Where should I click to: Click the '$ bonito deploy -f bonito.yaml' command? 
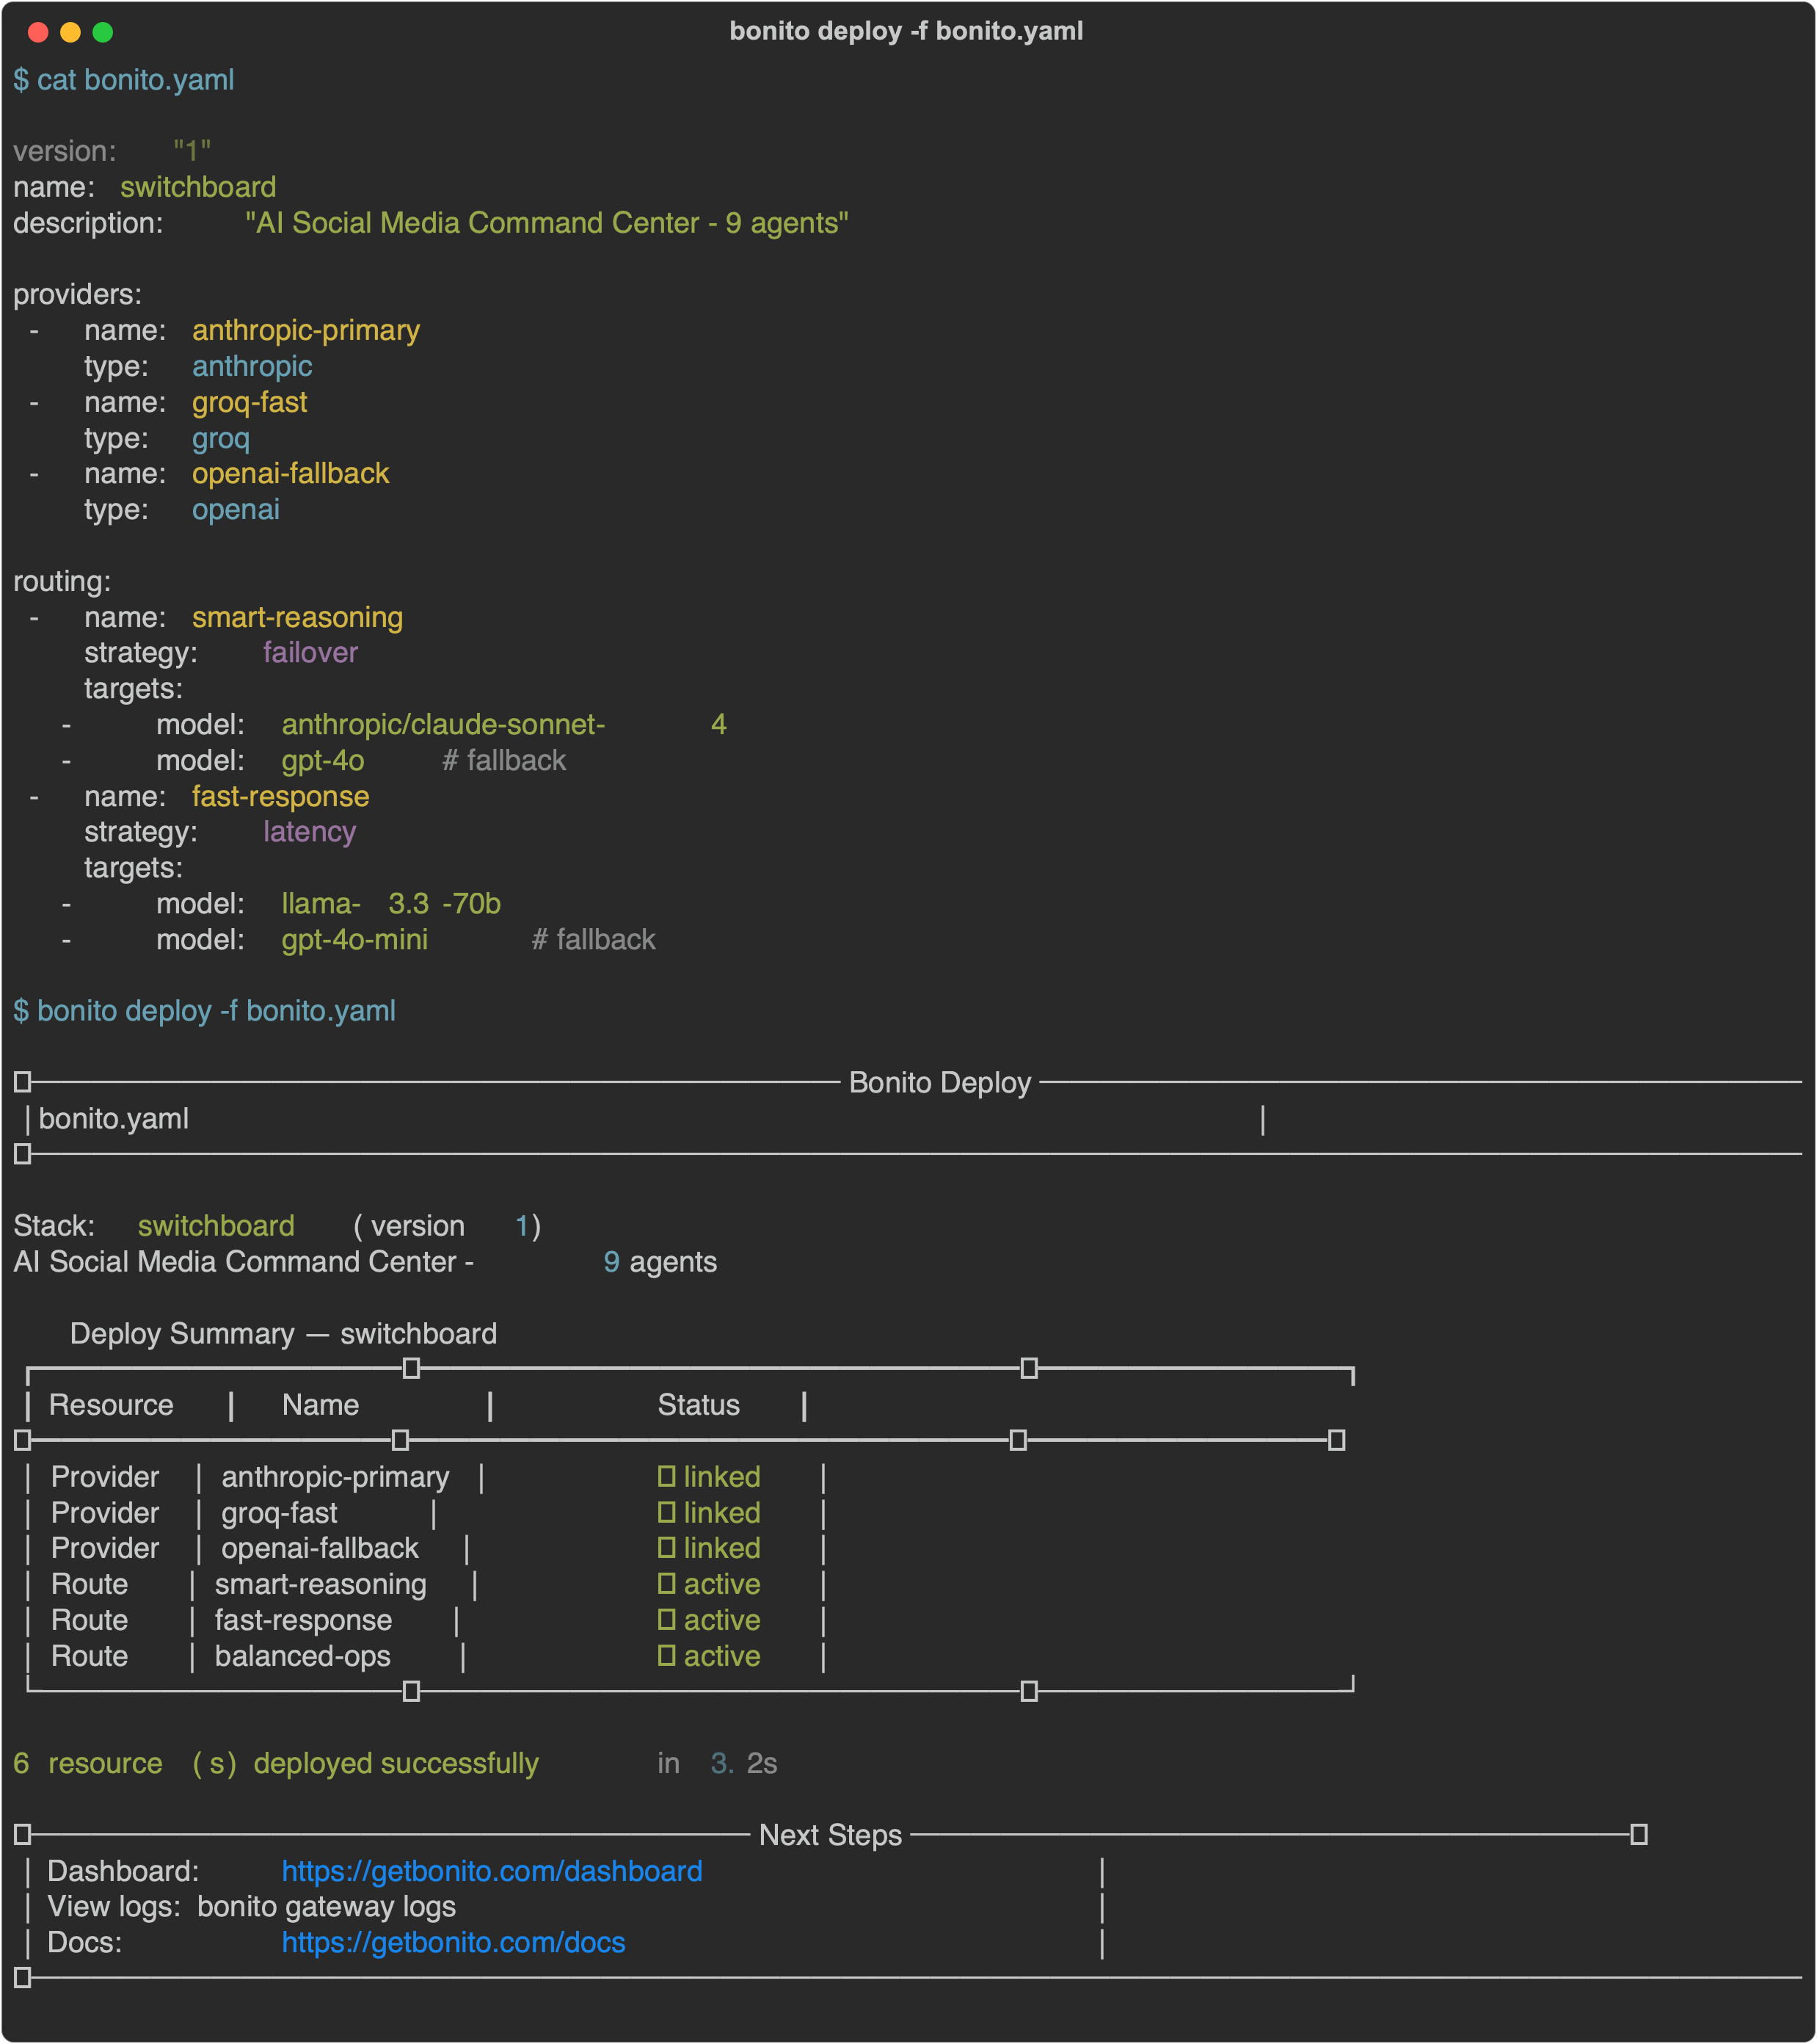[205, 1011]
